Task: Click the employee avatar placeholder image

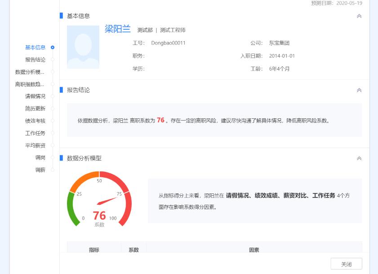Action: pyautogui.click(x=83, y=47)
